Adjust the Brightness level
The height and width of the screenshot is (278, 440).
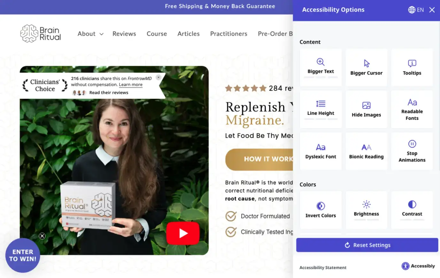(x=366, y=210)
